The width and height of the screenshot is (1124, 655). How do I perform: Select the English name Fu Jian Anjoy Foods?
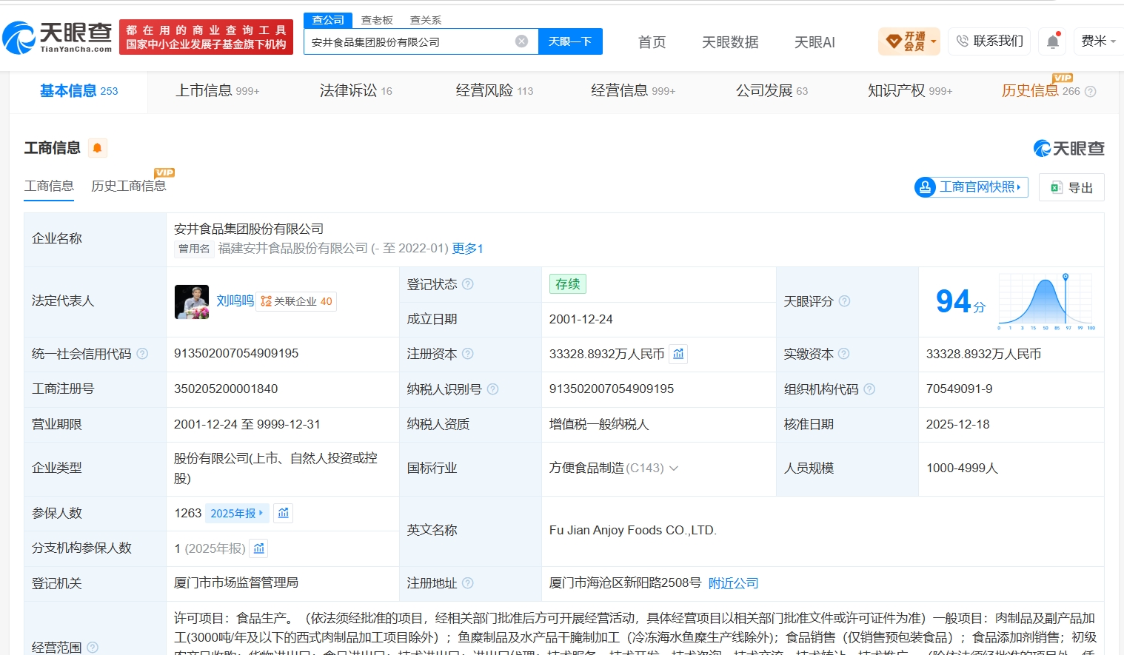(633, 531)
